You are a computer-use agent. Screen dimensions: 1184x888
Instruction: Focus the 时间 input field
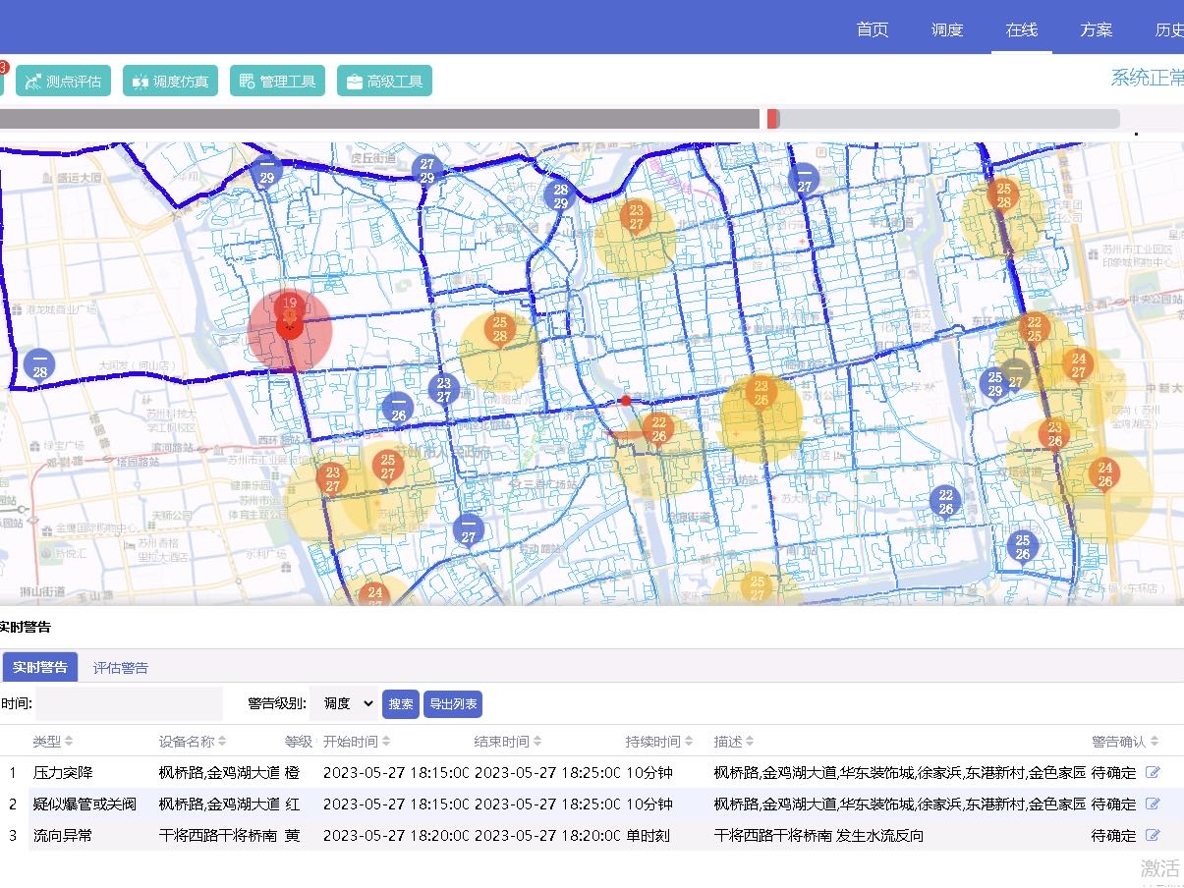tap(129, 703)
